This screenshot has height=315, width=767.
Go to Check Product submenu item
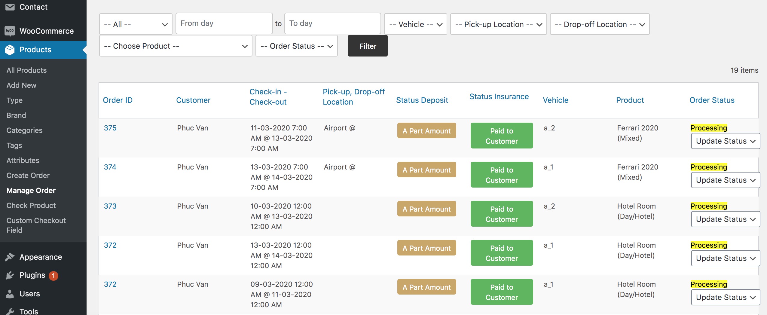tap(31, 205)
